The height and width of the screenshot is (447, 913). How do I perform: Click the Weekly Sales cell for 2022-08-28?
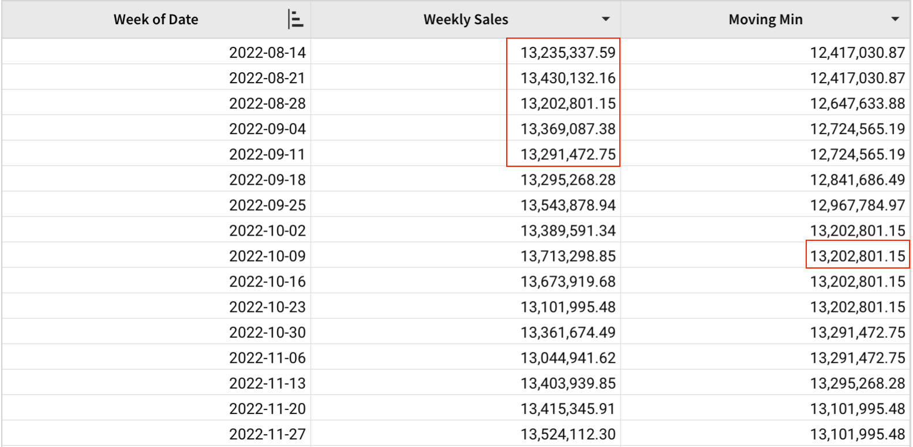click(568, 103)
